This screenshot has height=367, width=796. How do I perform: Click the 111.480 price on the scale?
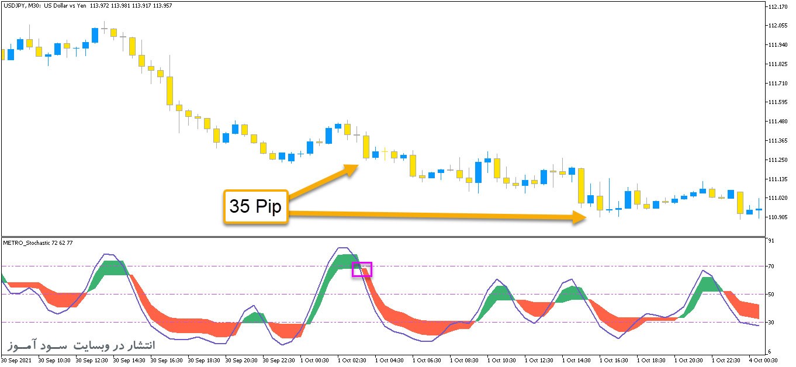pyautogui.click(x=777, y=122)
